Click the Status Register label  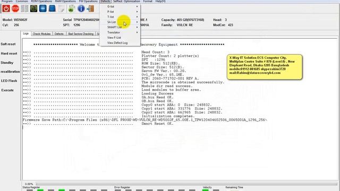31,187
